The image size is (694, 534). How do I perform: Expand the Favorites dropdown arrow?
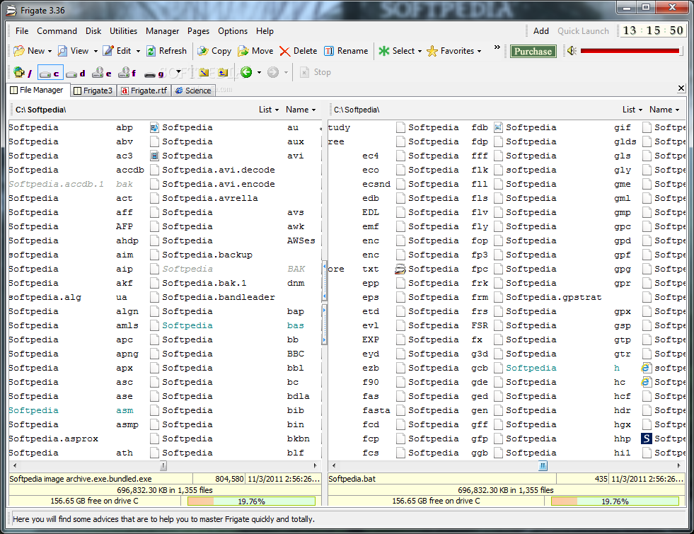coord(480,52)
